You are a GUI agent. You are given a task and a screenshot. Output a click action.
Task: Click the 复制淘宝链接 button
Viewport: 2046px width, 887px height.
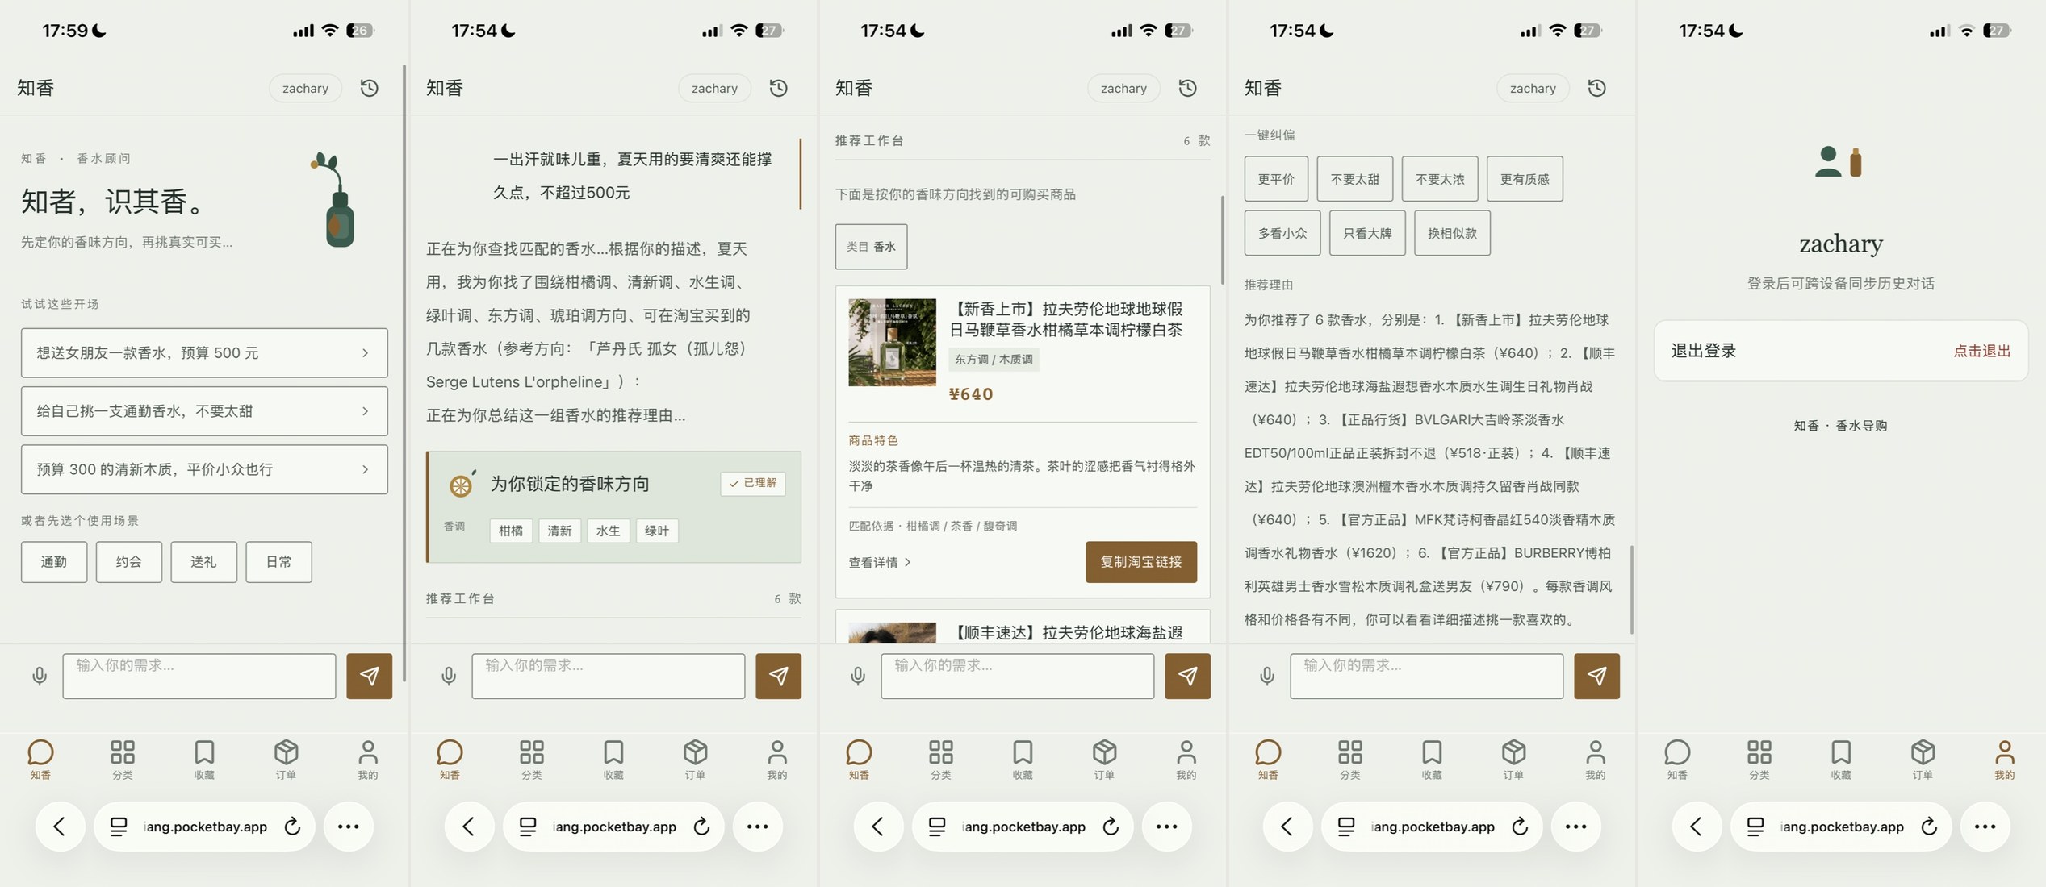1141,562
